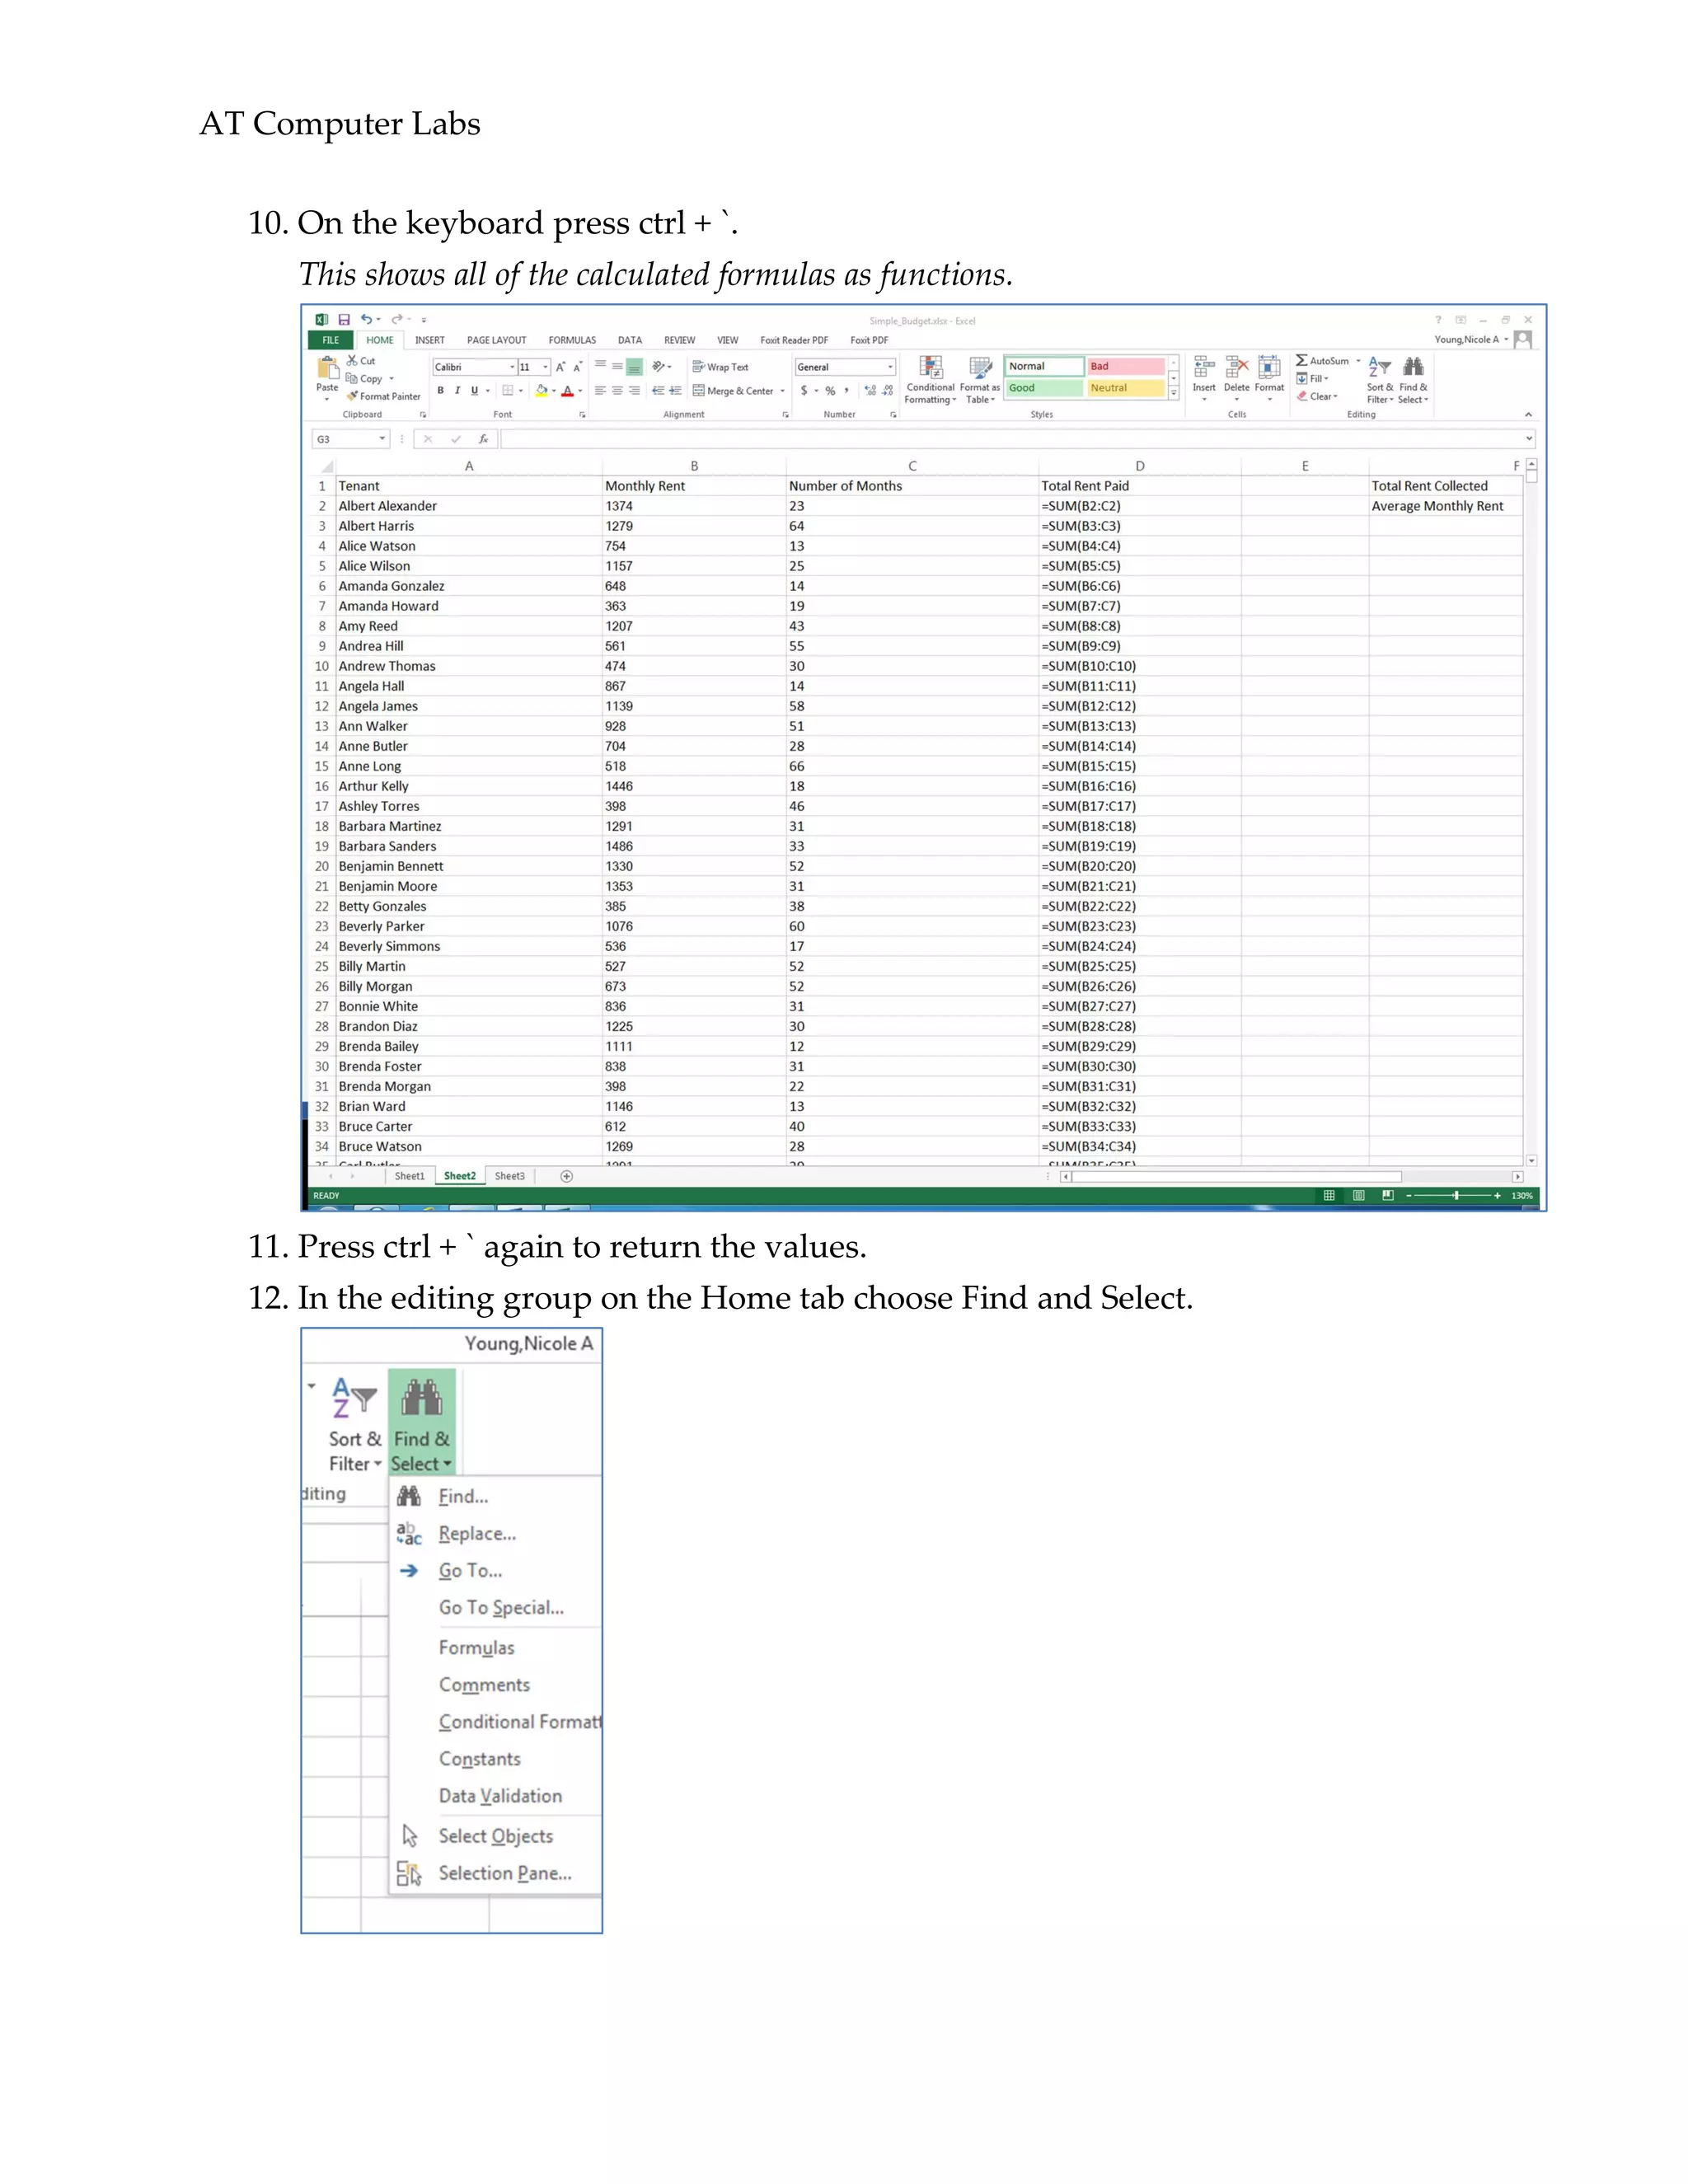Open the Calibri font name dropdown
The width and height of the screenshot is (1688, 2184).
pyautogui.click(x=512, y=367)
